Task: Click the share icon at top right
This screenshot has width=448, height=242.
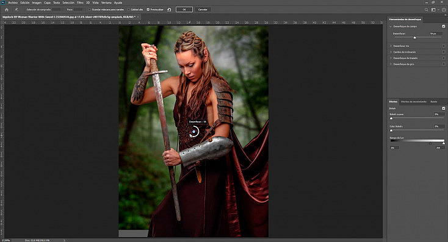Action: click(444, 9)
